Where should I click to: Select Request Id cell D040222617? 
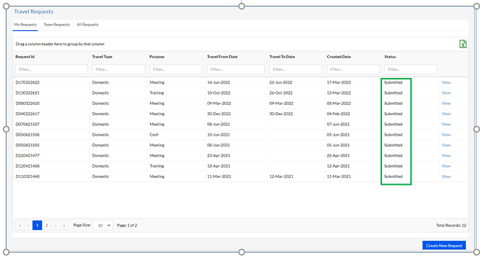(x=27, y=114)
